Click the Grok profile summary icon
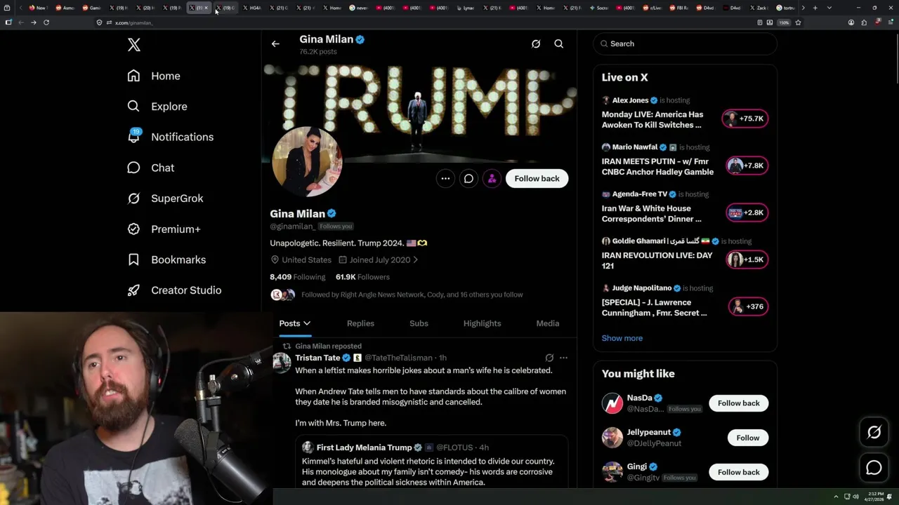The height and width of the screenshot is (505, 899). [536, 43]
